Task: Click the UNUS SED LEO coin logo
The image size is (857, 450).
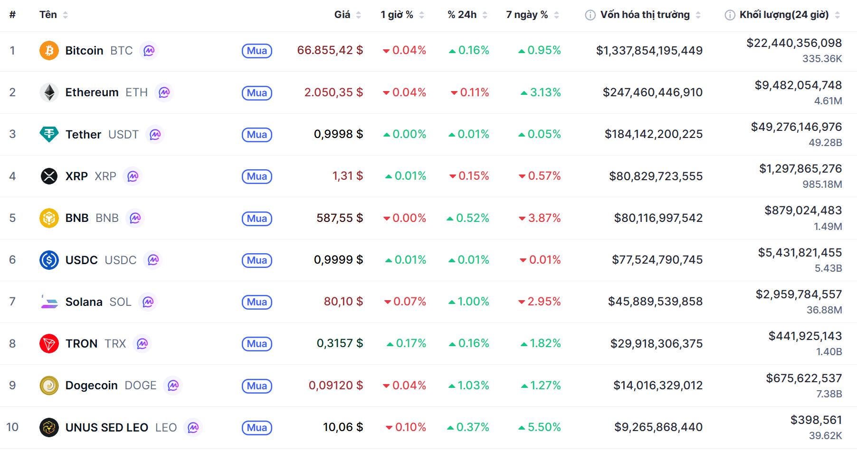Action: (x=49, y=427)
